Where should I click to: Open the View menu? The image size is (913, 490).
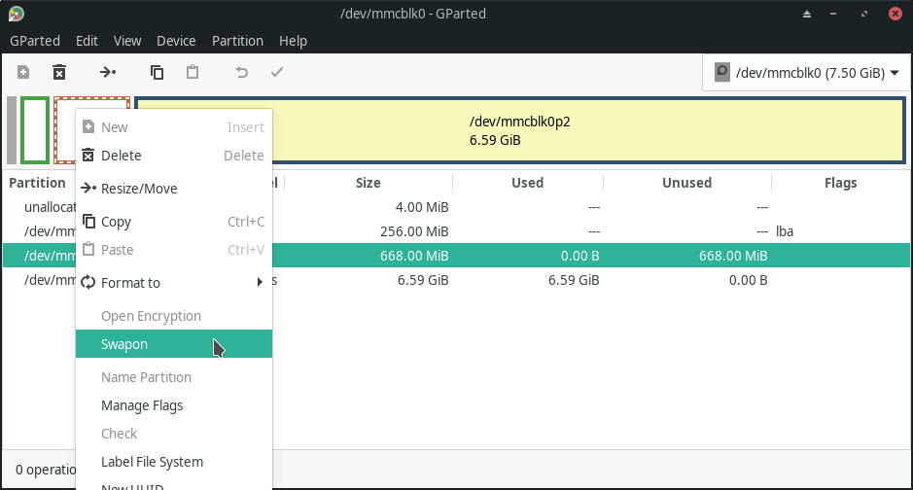pyautogui.click(x=127, y=41)
